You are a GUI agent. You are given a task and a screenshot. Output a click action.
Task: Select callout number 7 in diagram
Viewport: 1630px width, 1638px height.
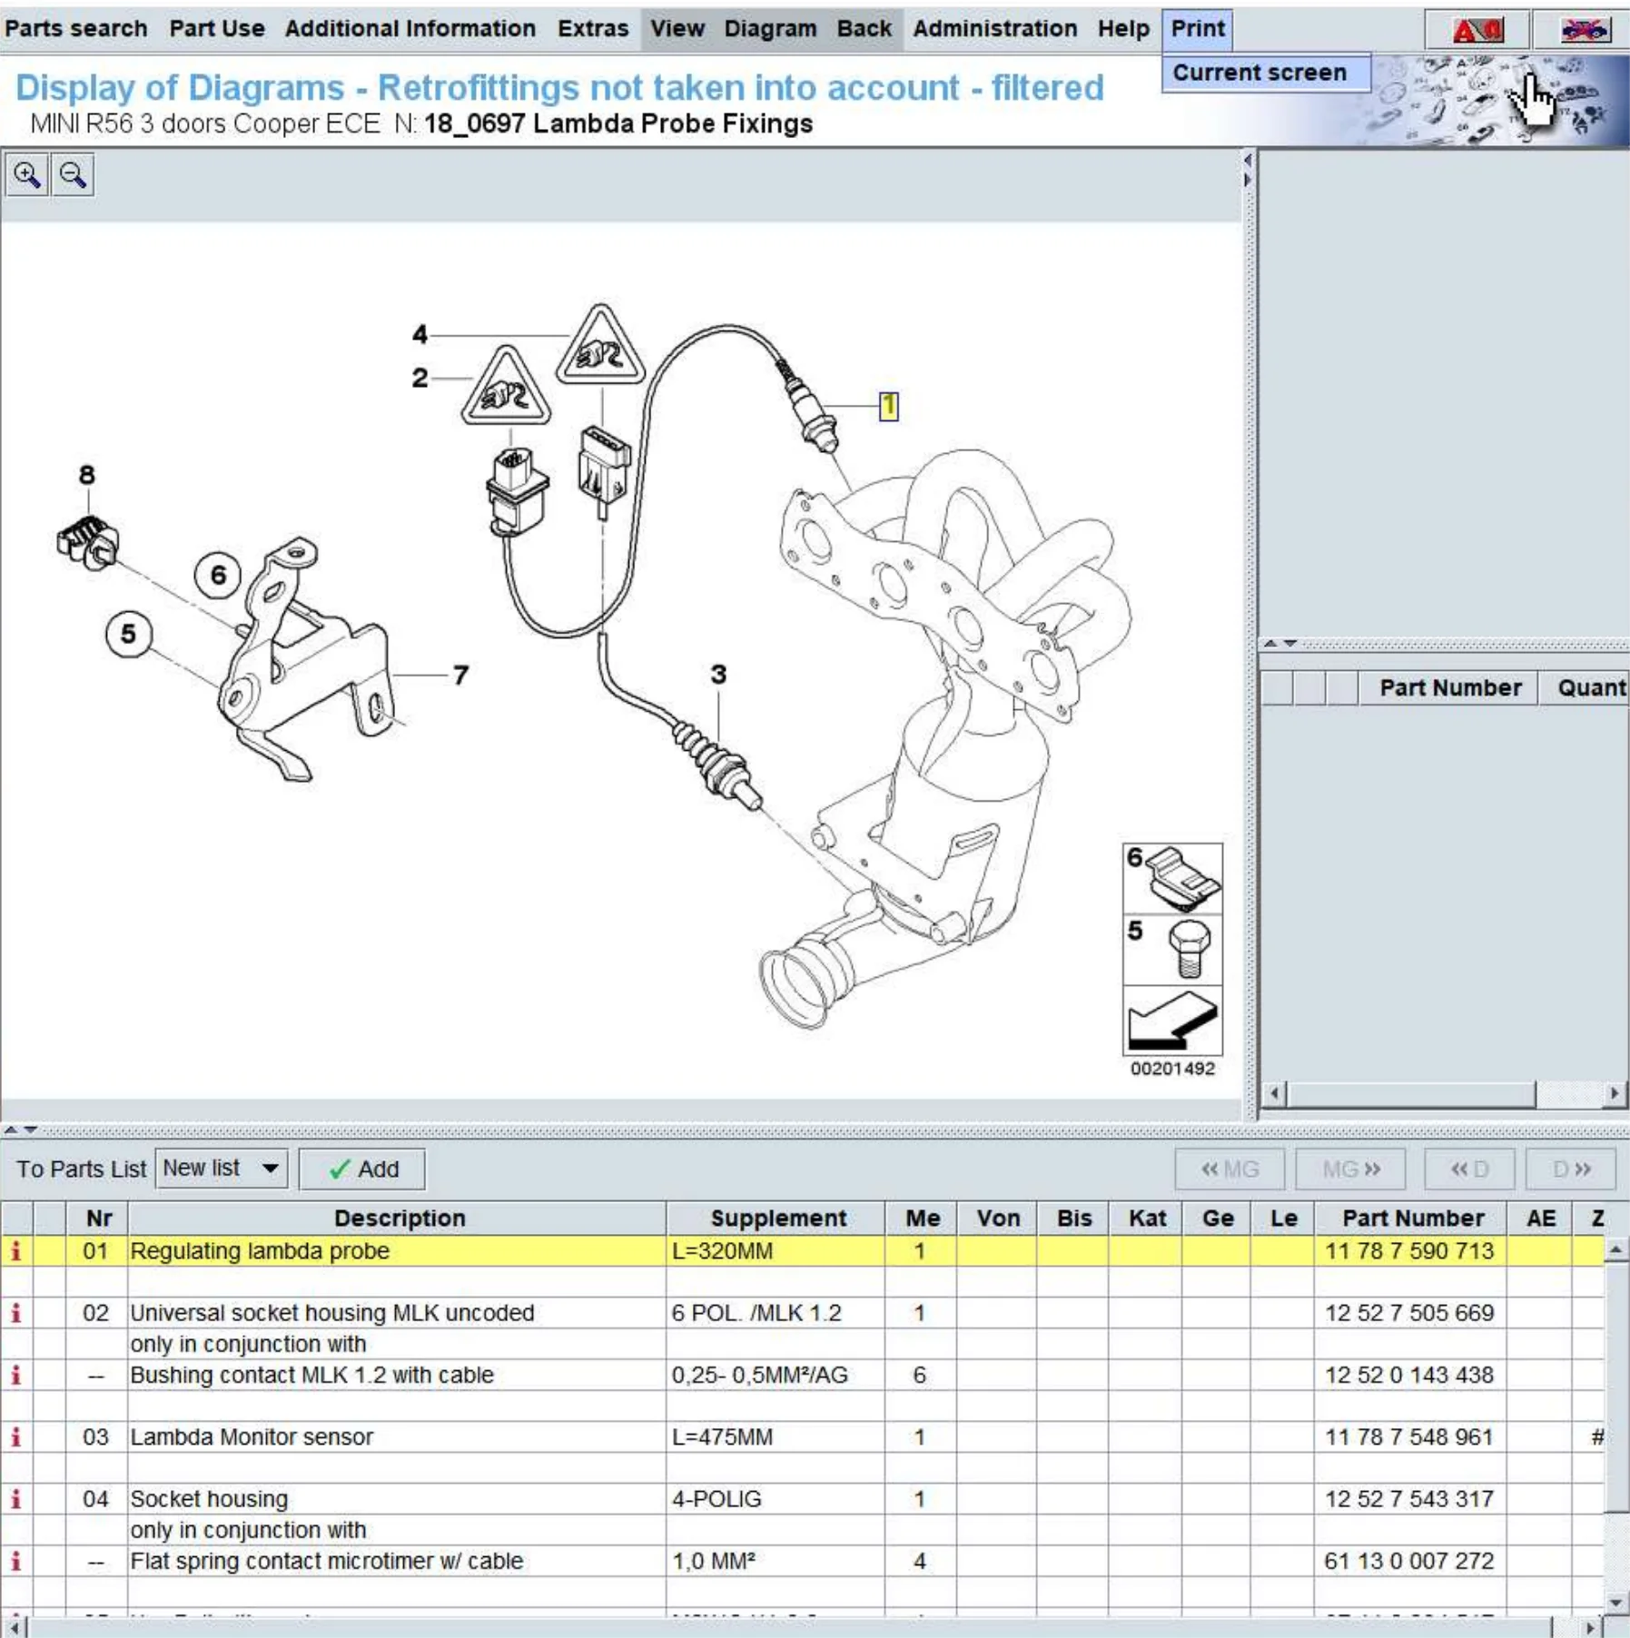point(461,675)
